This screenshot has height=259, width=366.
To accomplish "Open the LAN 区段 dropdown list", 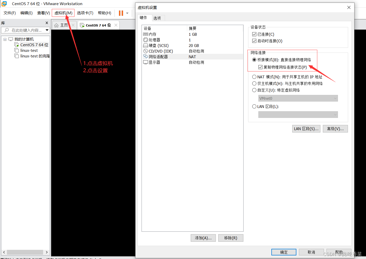I will click(298, 115).
